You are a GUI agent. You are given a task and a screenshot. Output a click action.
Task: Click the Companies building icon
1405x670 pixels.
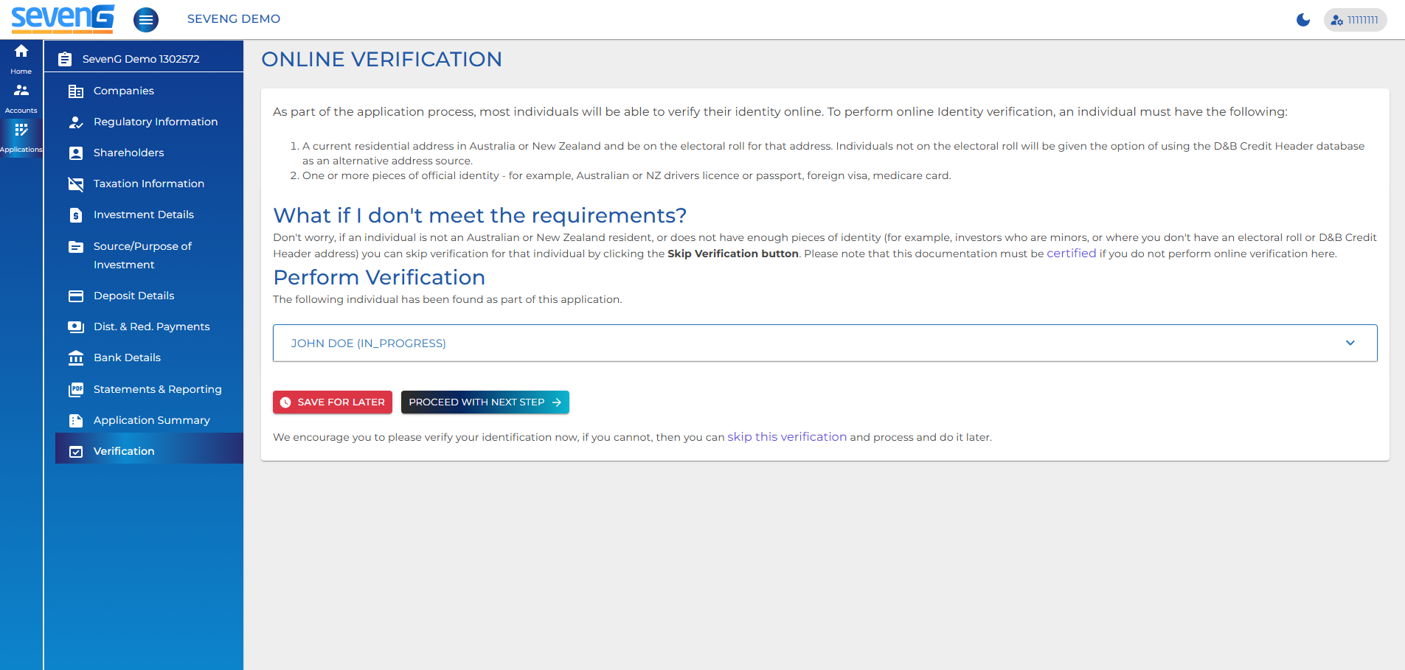[x=76, y=91]
